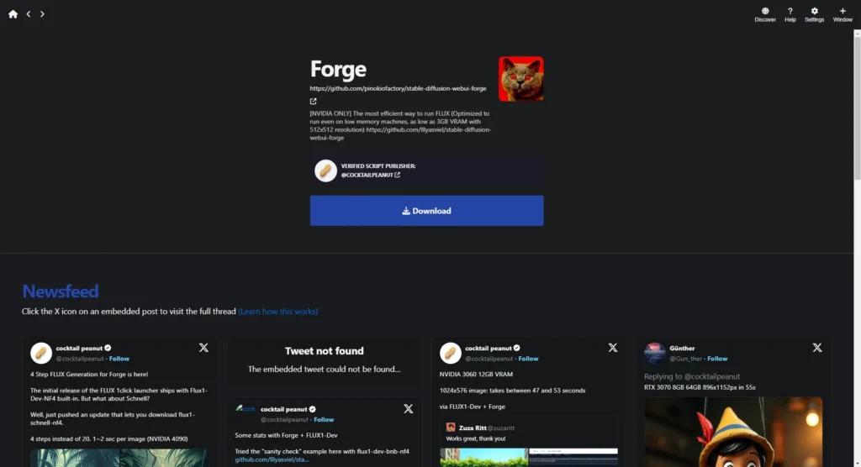Screen dimensions: 861x467
Task: Click the blue Download button
Action: click(426, 211)
